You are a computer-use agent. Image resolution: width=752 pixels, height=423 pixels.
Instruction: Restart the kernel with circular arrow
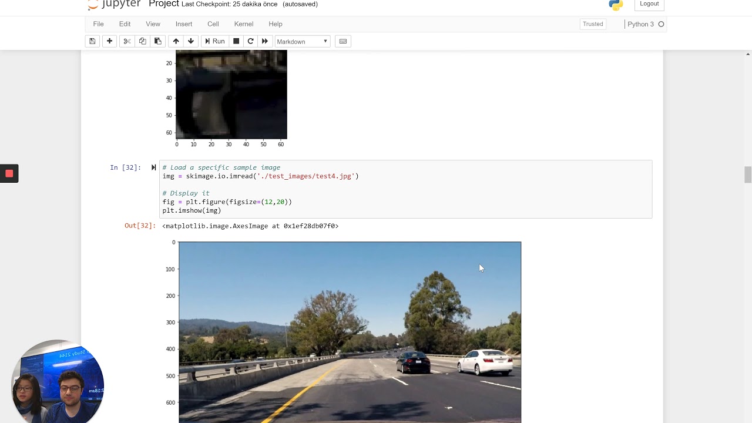(x=251, y=41)
